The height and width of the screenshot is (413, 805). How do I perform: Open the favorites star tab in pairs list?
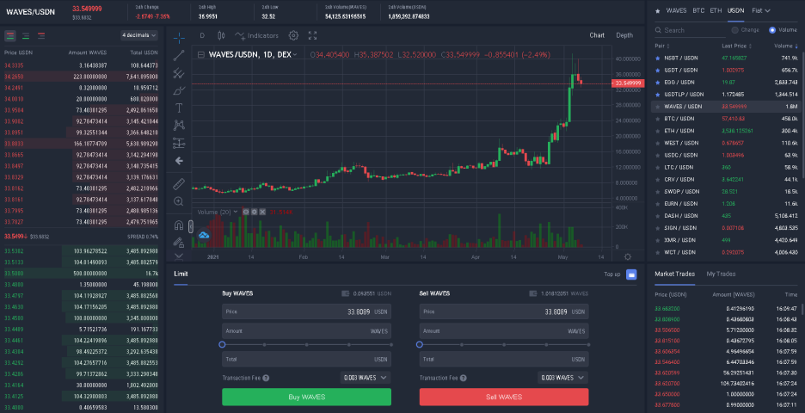pyautogui.click(x=658, y=11)
